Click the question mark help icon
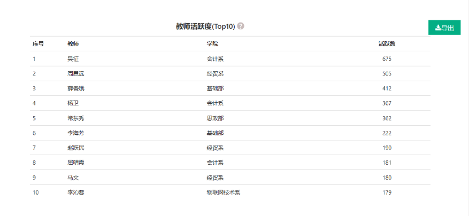This screenshot has width=469, height=216. coord(240,27)
